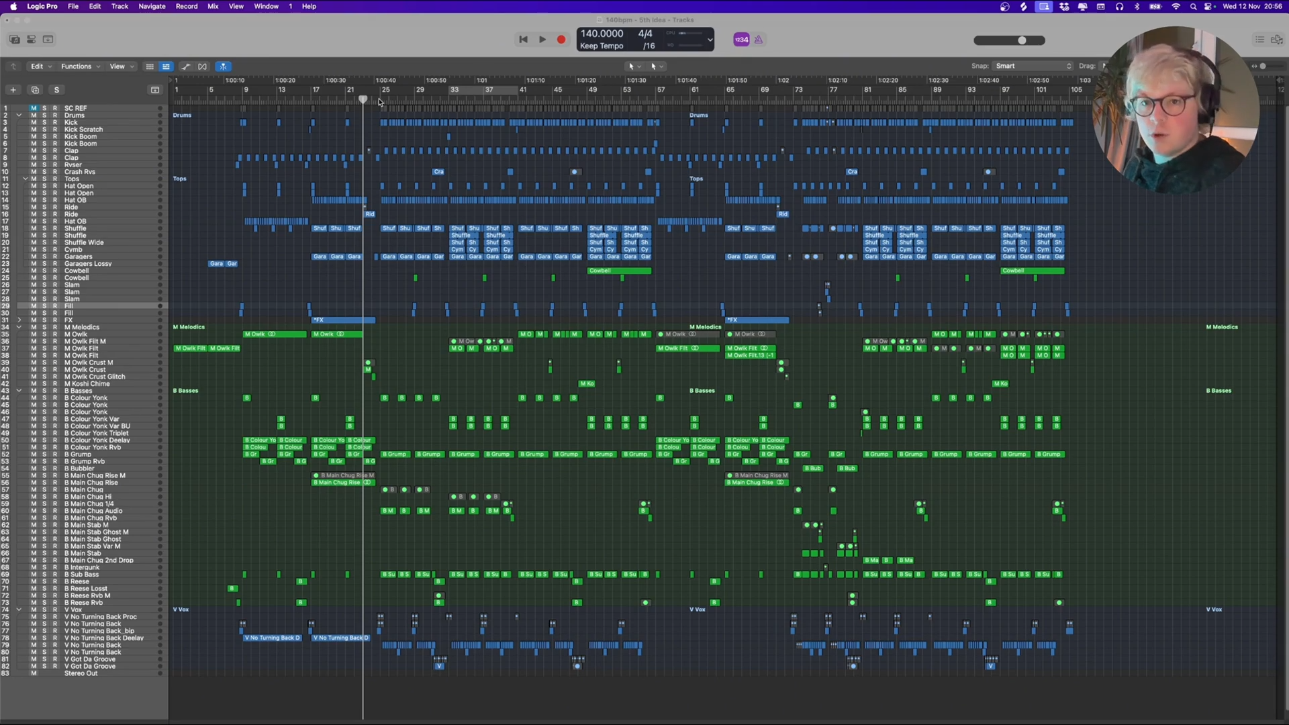The image size is (1289, 725).
Task: Click the Play button in transport
Action: click(542, 40)
